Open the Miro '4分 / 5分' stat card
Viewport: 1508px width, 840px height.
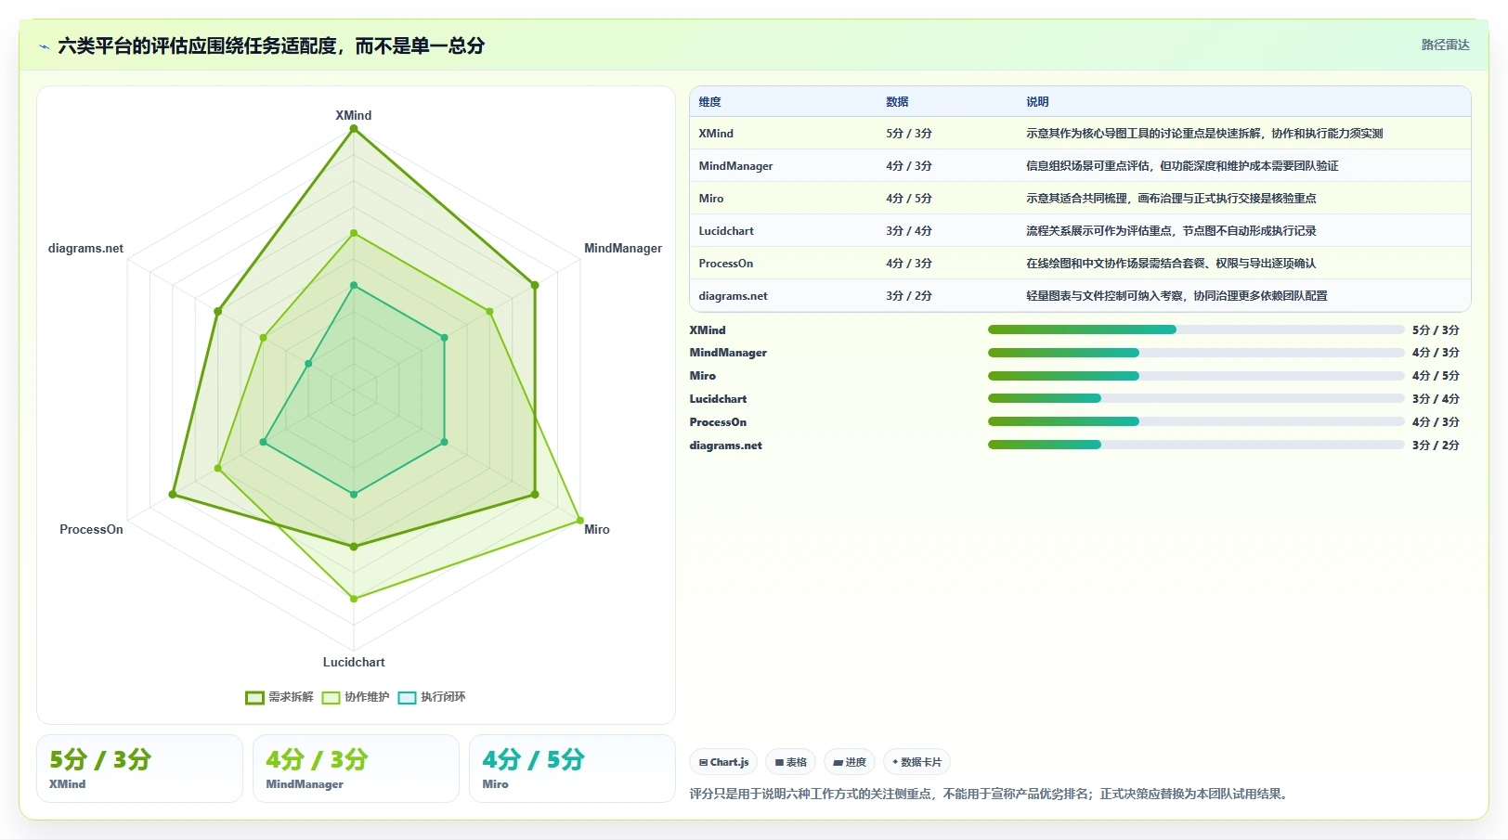(572, 769)
